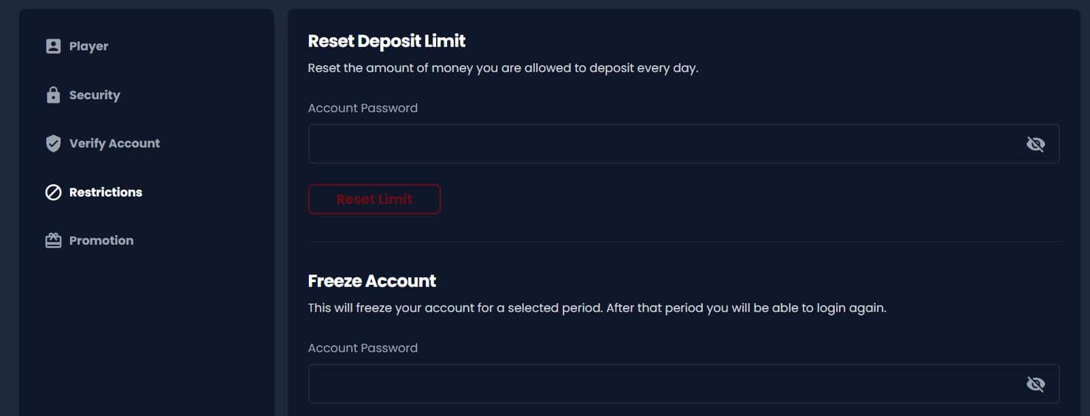Click the Reset Deposit Limit heading
Image resolution: width=1090 pixels, height=416 pixels.
point(386,41)
